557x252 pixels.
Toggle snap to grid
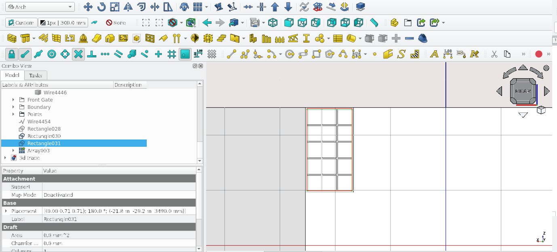point(171,54)
